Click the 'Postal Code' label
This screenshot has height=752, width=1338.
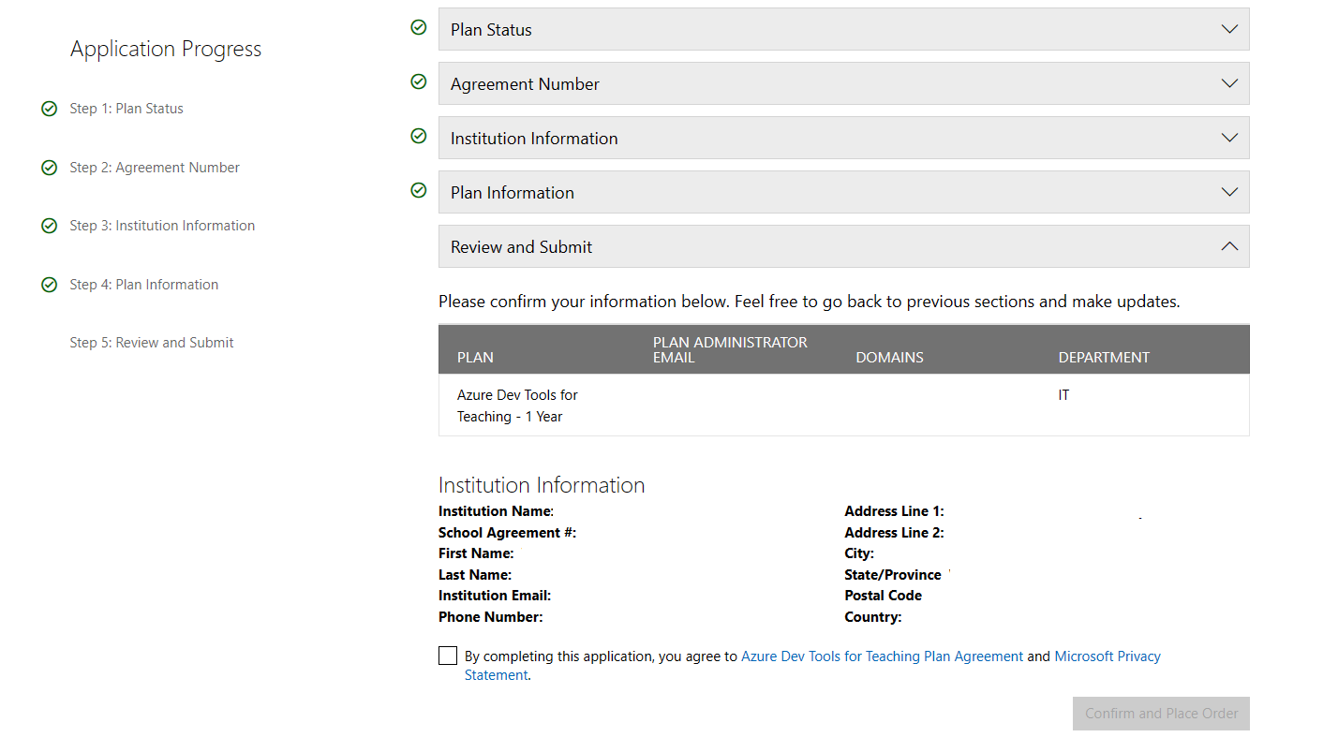[883, 596]
